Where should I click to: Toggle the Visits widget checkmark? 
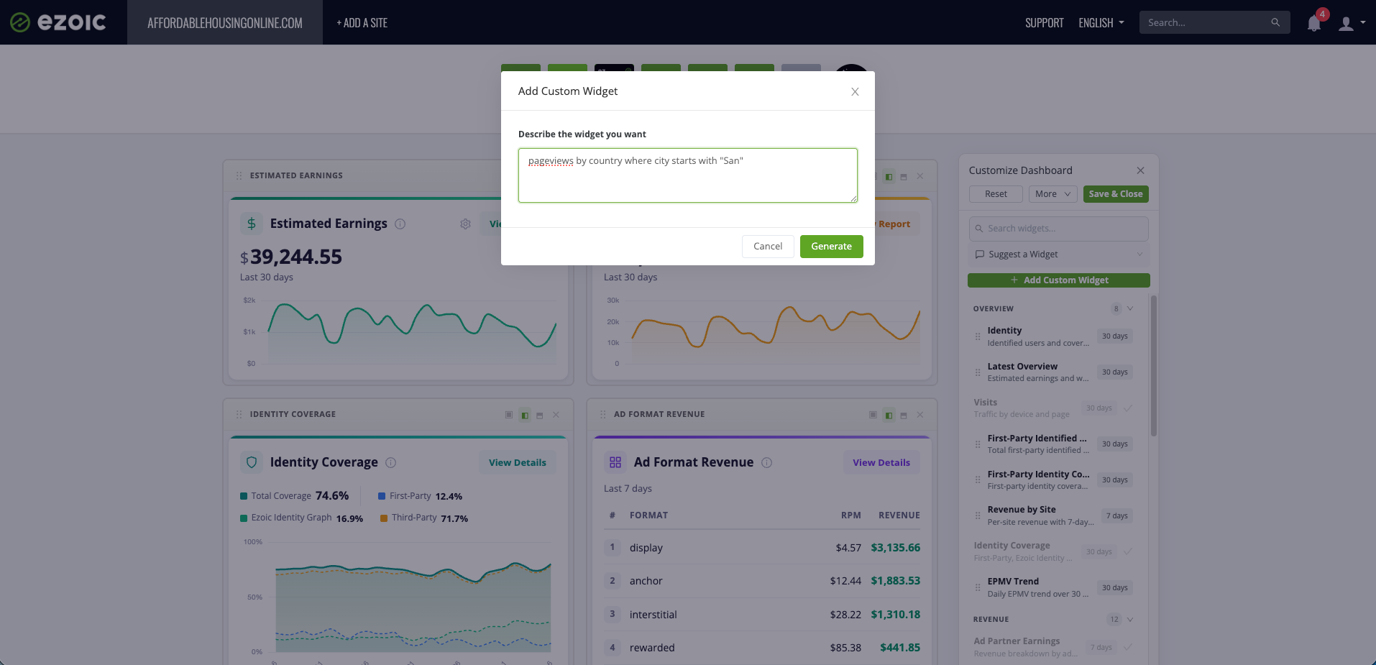pyautogui.click(x=1128, y=408)
